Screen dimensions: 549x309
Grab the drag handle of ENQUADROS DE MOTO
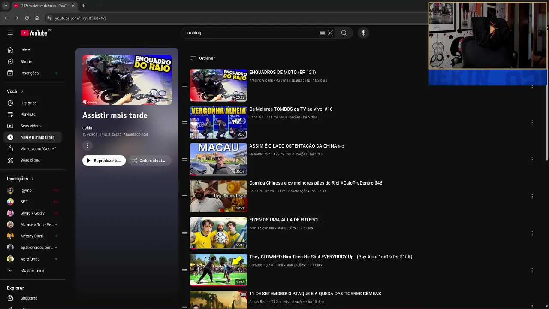(184, 85)
